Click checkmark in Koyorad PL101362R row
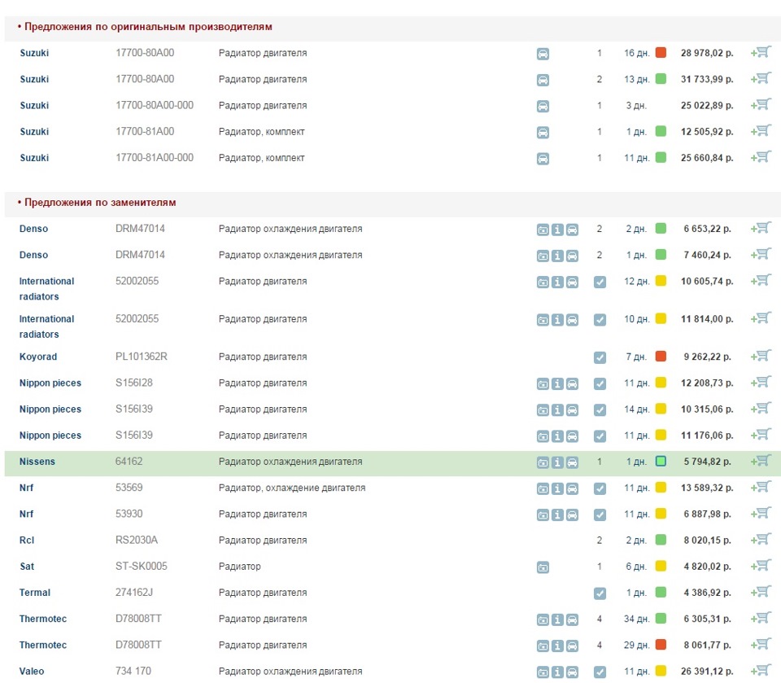Image resolution: width=781 pixels, height=683 pixels. point(600,357)
